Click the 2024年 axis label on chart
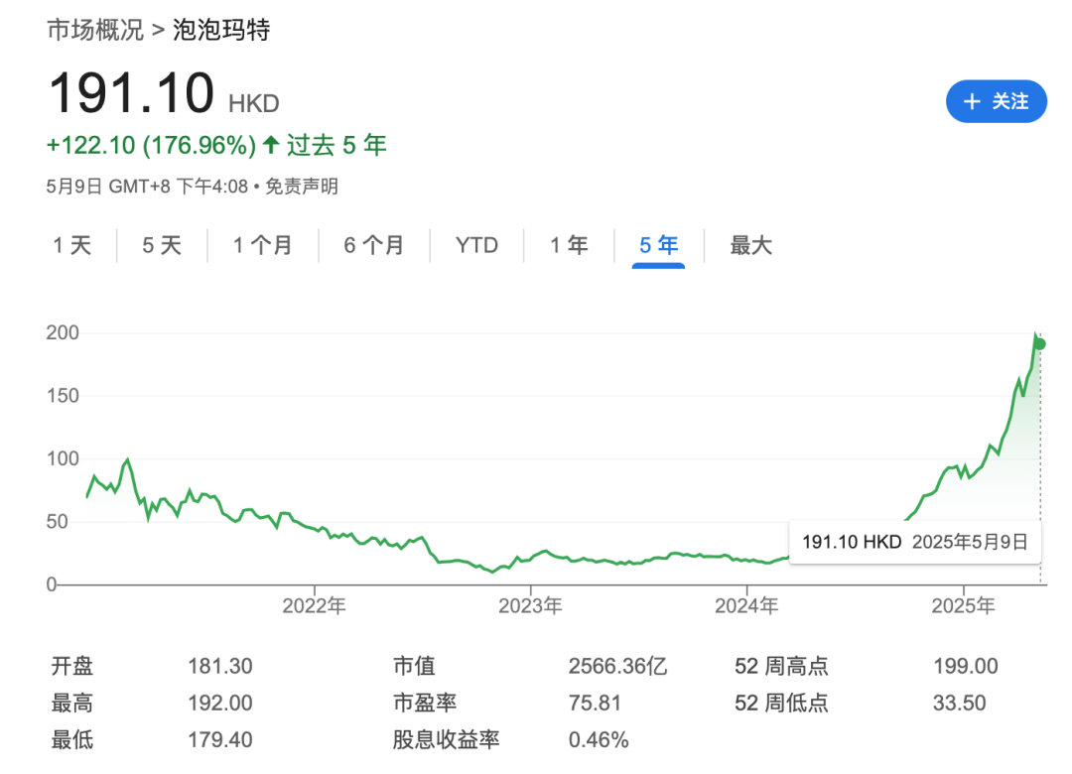Screen dimensions: 1072x774 tap(746, 605)
